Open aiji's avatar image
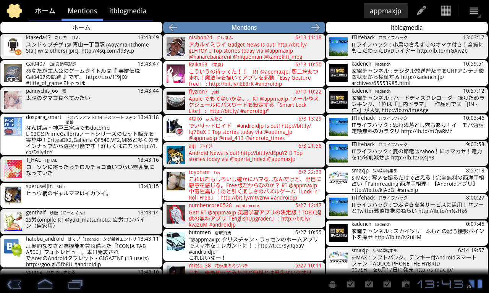Image resolution: width=489 pixels, height=293 pixels. (x=176, y=155)
